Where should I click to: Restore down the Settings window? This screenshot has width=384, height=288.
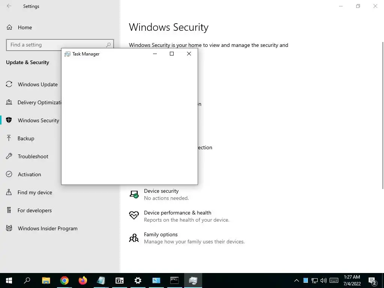(358, 6)
